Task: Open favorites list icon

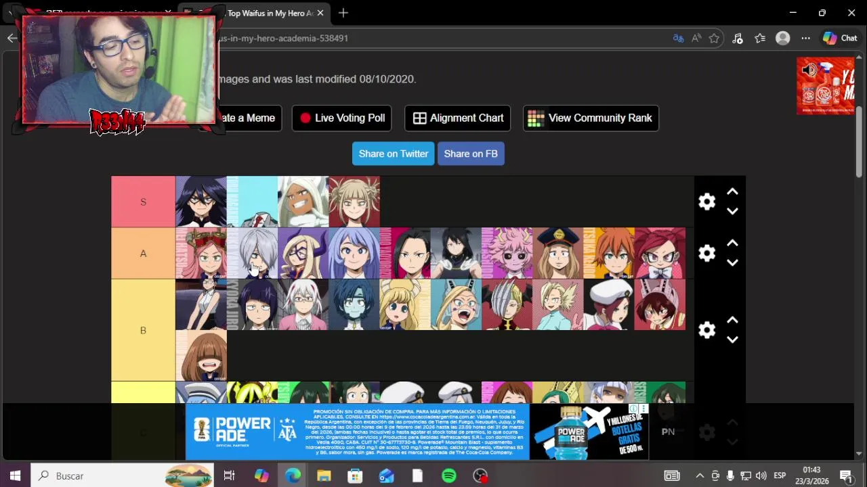Action: (760, 39)
